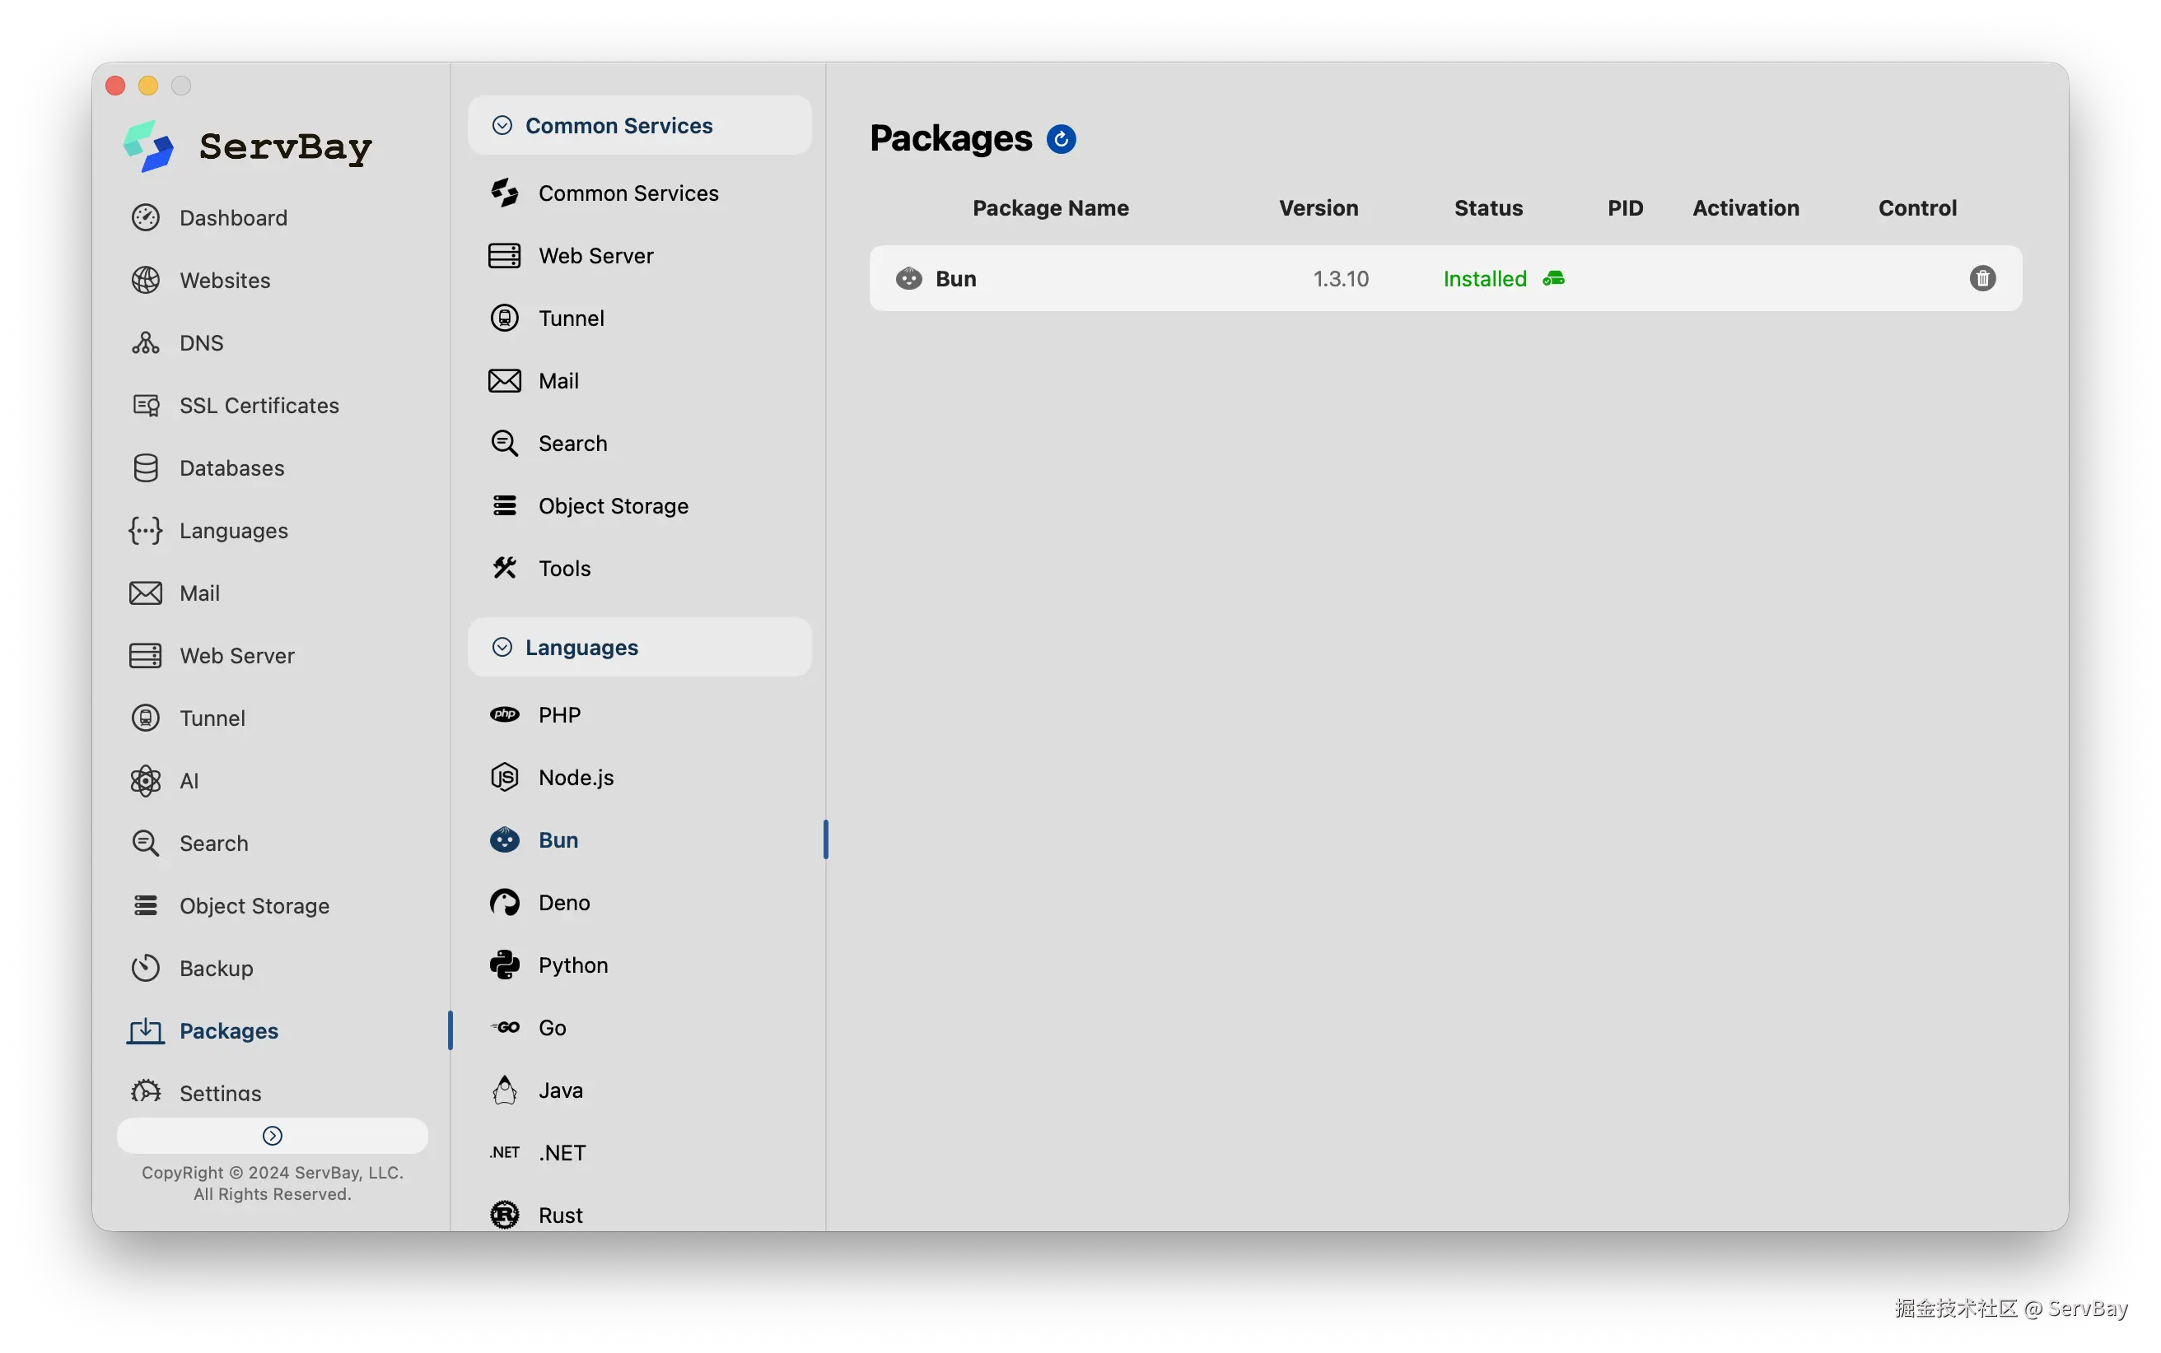The width and height of the screenshot is (2161, 1353).
Task: Click the Packages refresh icon
Action: 1061,140
